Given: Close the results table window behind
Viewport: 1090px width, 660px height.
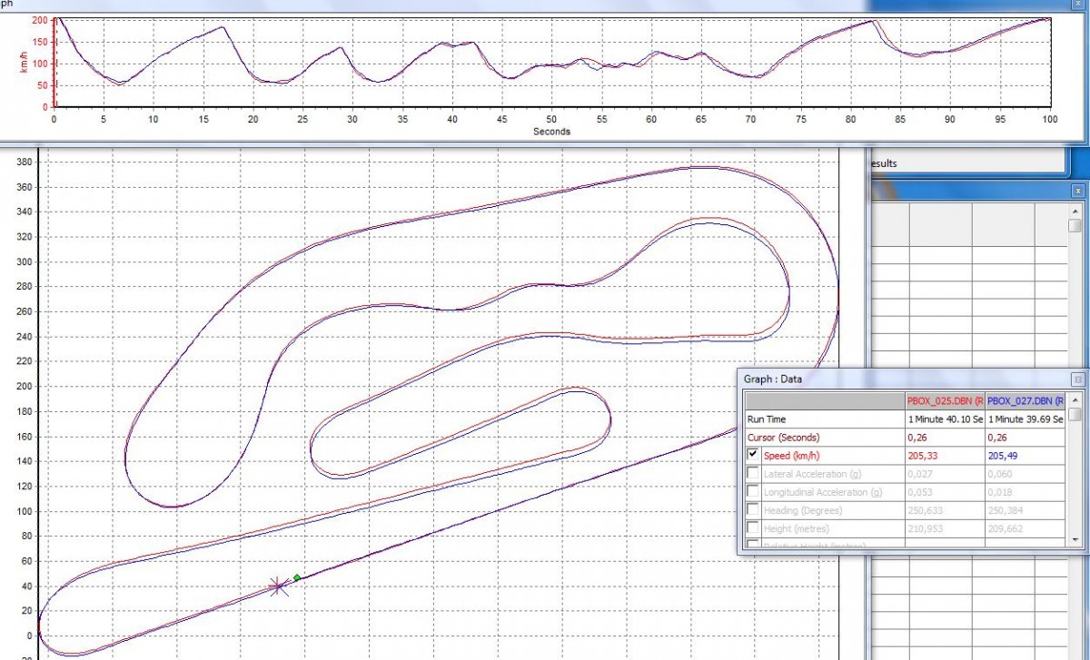Looking at the screenshot, I should pyautogui.click(x=1077, y=191).
